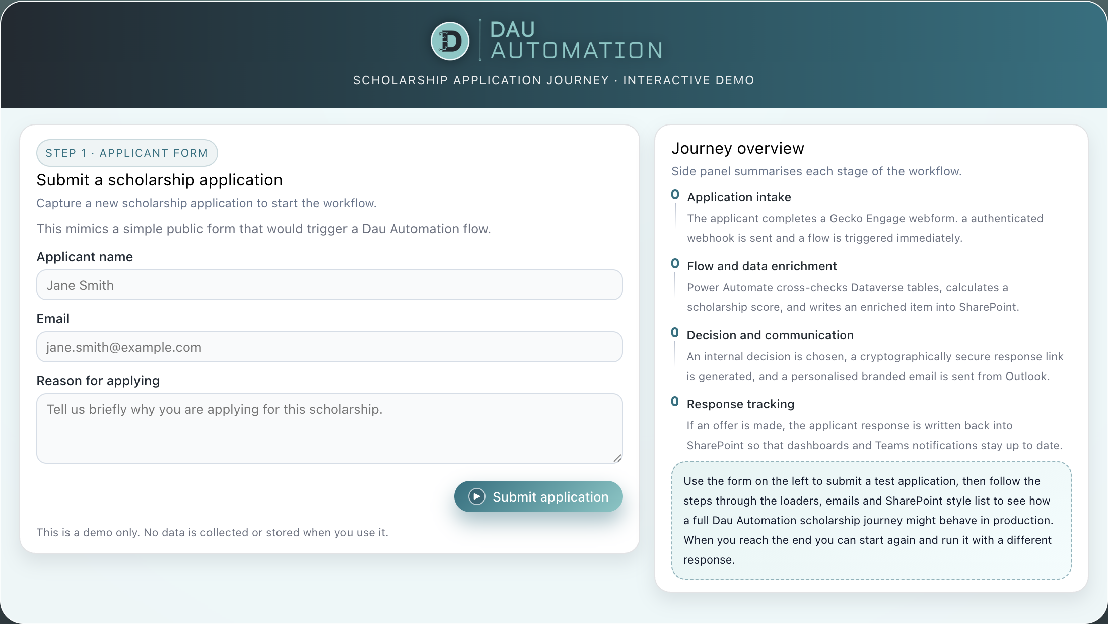Click the Journey overview heading
The height and width of the screenshot is (624, 1108).
tap(737, 148)
